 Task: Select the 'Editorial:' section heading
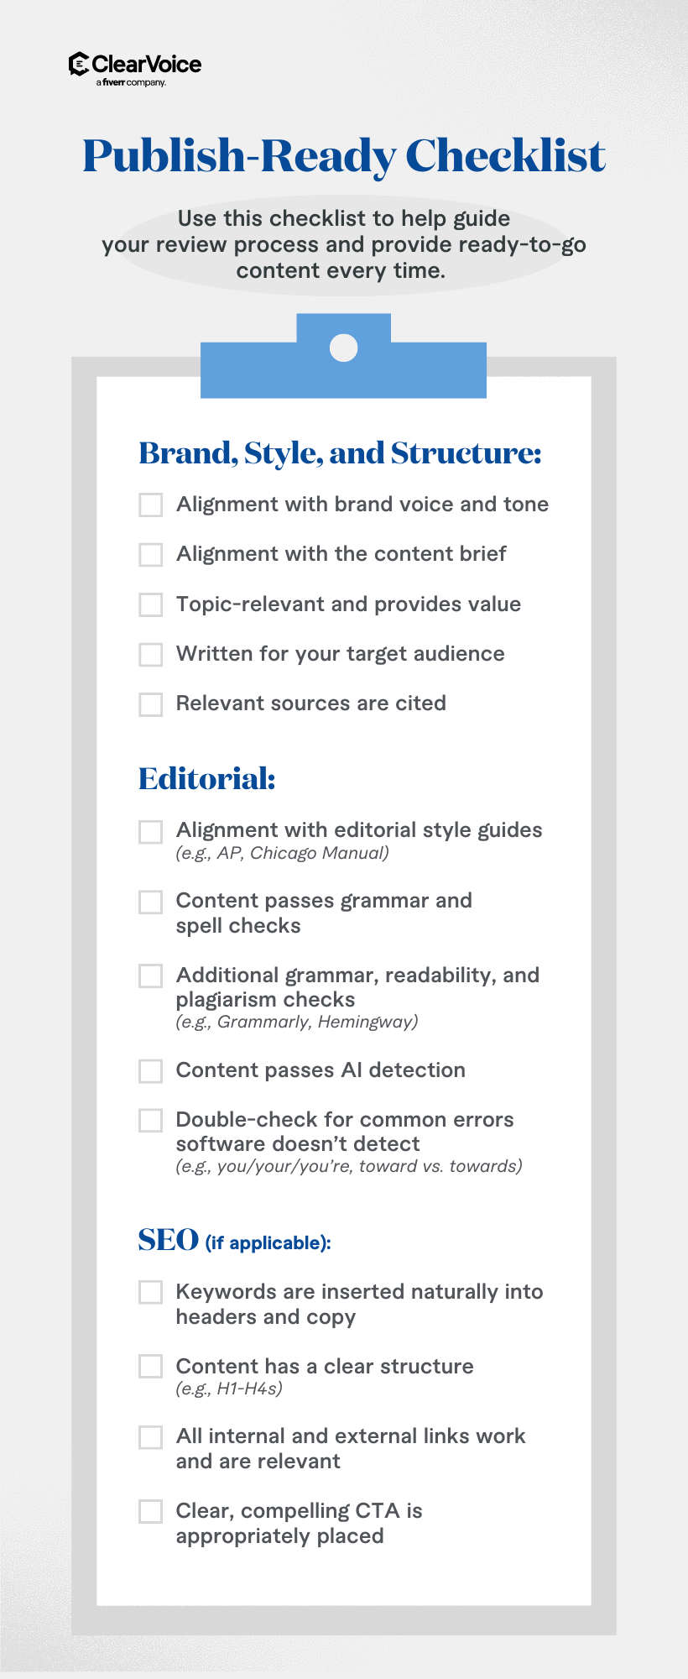(x=206, y=779)
